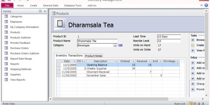210x105 pixels.
Task: Switch to the Product Notes tab
Action: [94, 56]
